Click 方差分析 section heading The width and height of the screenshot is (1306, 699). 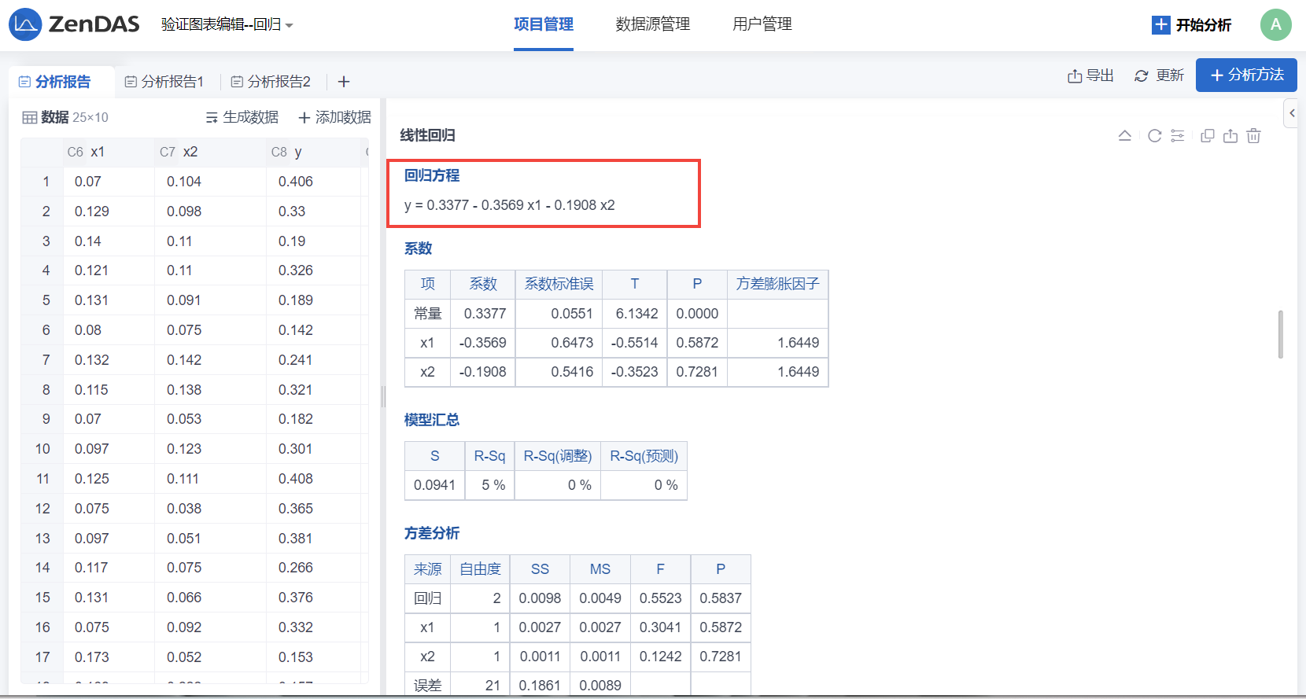pos(431,533)
